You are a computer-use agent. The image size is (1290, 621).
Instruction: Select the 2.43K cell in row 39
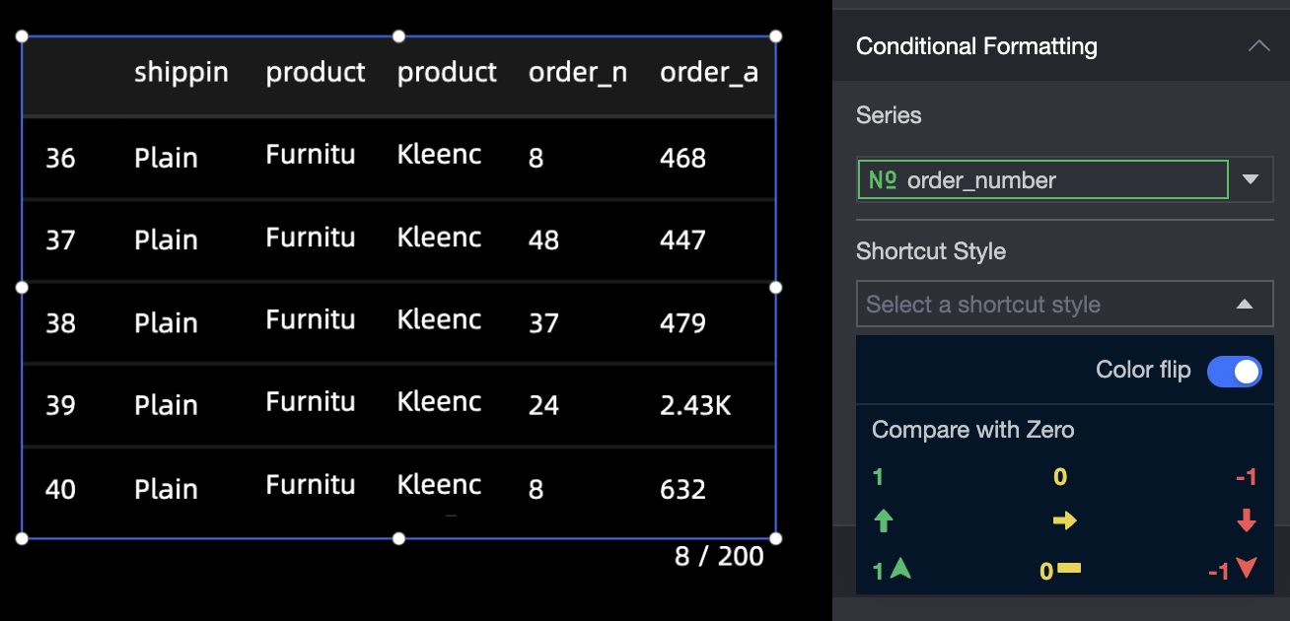coord(695,405)
